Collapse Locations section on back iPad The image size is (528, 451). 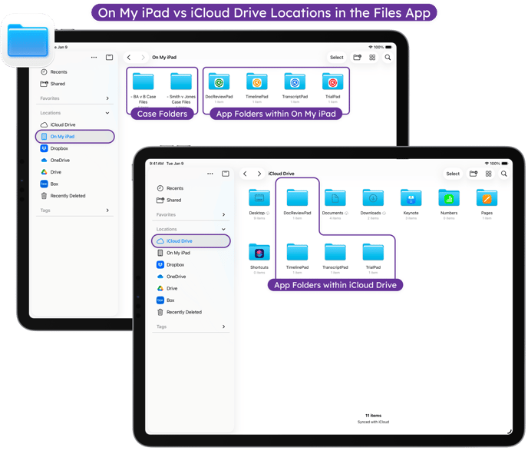point(107,113)
